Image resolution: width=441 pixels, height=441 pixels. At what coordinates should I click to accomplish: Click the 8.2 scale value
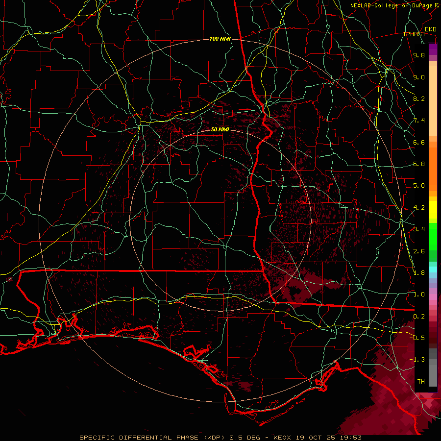pyautogui.click(x=419, y=98)
